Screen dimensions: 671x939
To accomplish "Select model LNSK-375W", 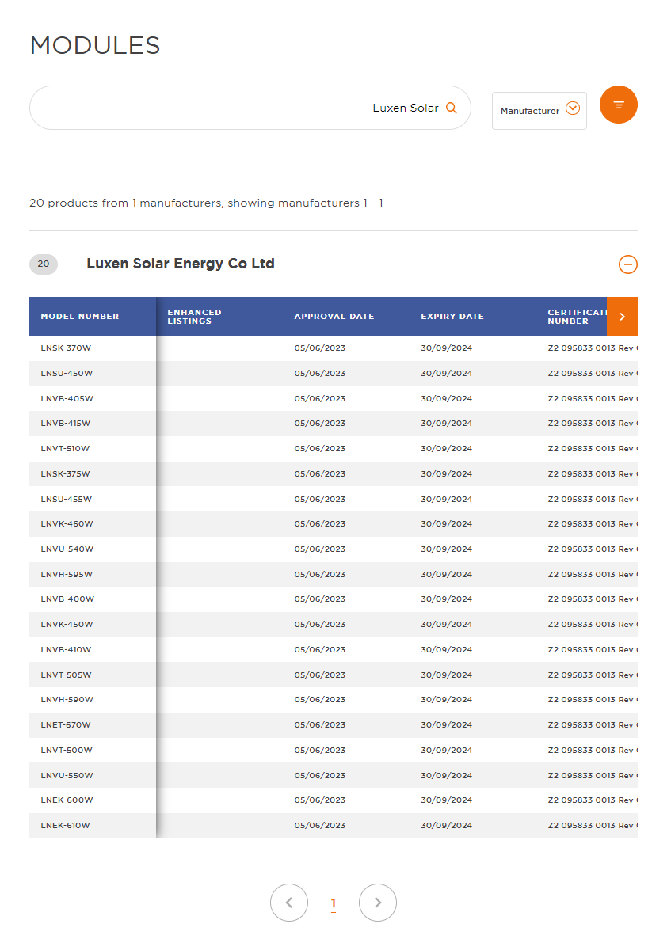I will [x=65, y=473].
